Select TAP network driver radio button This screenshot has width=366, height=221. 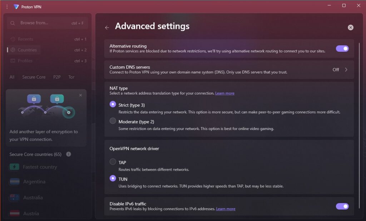tap(113, 161)
